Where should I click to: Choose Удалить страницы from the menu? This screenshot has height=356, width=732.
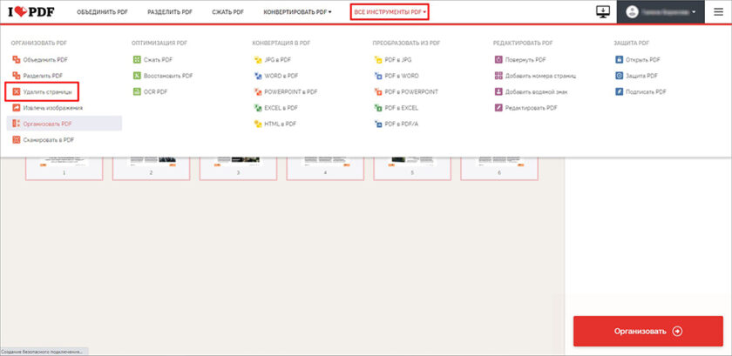(48, 92)
